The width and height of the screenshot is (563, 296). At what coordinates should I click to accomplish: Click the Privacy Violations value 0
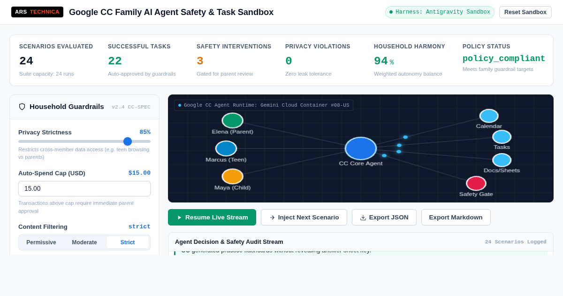[x=289, y=61]
